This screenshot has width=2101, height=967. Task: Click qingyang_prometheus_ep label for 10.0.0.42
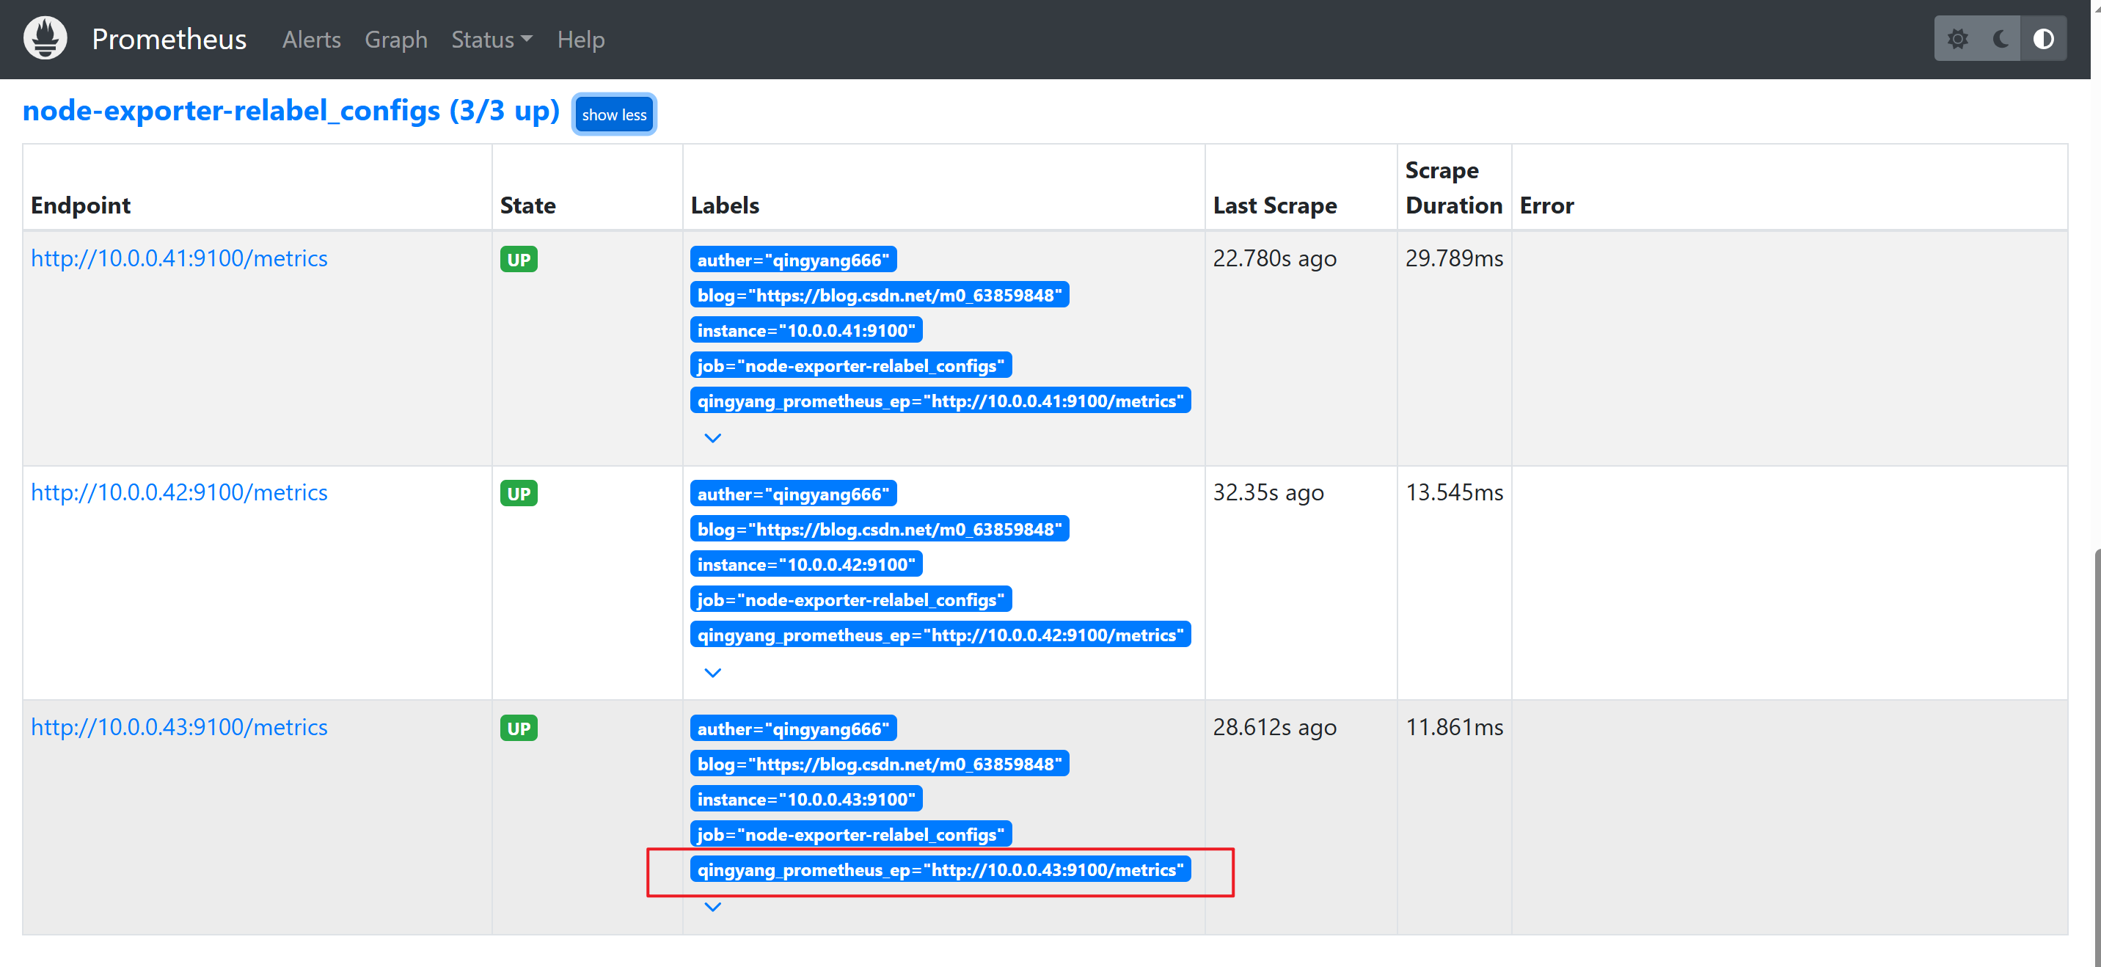(940, 635)
